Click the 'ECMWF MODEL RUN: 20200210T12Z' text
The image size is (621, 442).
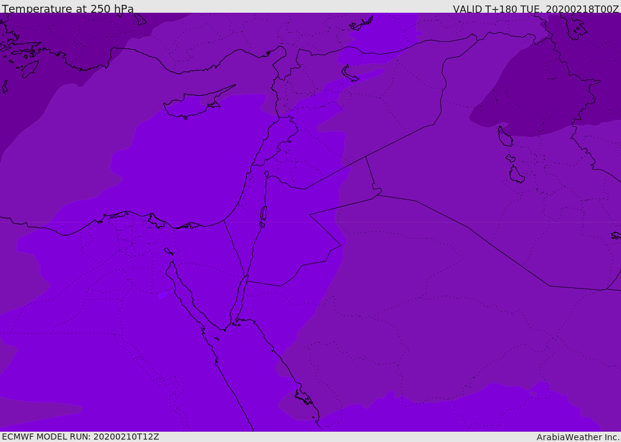[81, 437]
